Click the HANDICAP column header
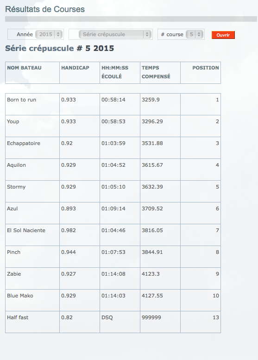This screenshot has height=360, width=258. (75, 68)
